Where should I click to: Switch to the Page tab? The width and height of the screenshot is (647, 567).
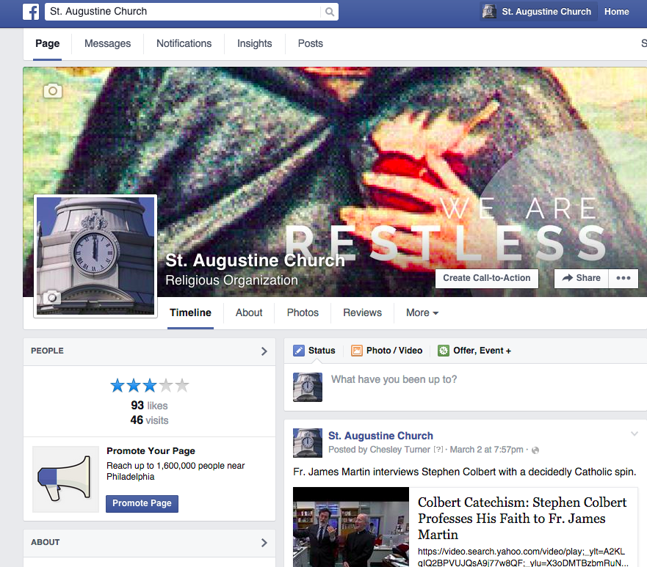[x=48, y=44]
